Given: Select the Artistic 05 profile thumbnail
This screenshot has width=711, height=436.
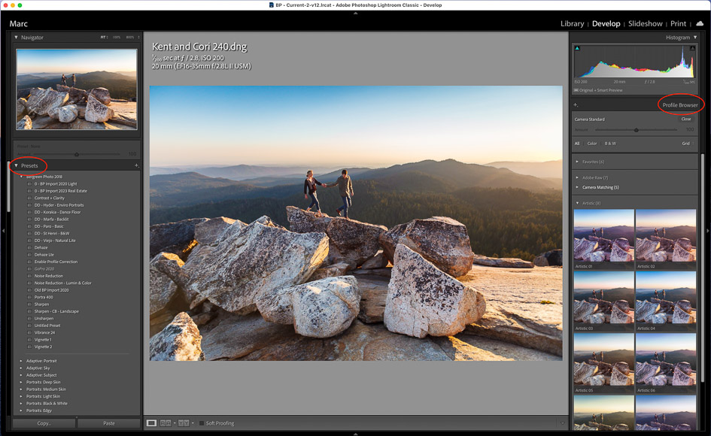Looking at the screenshot, I should click(x=604, y=359).
